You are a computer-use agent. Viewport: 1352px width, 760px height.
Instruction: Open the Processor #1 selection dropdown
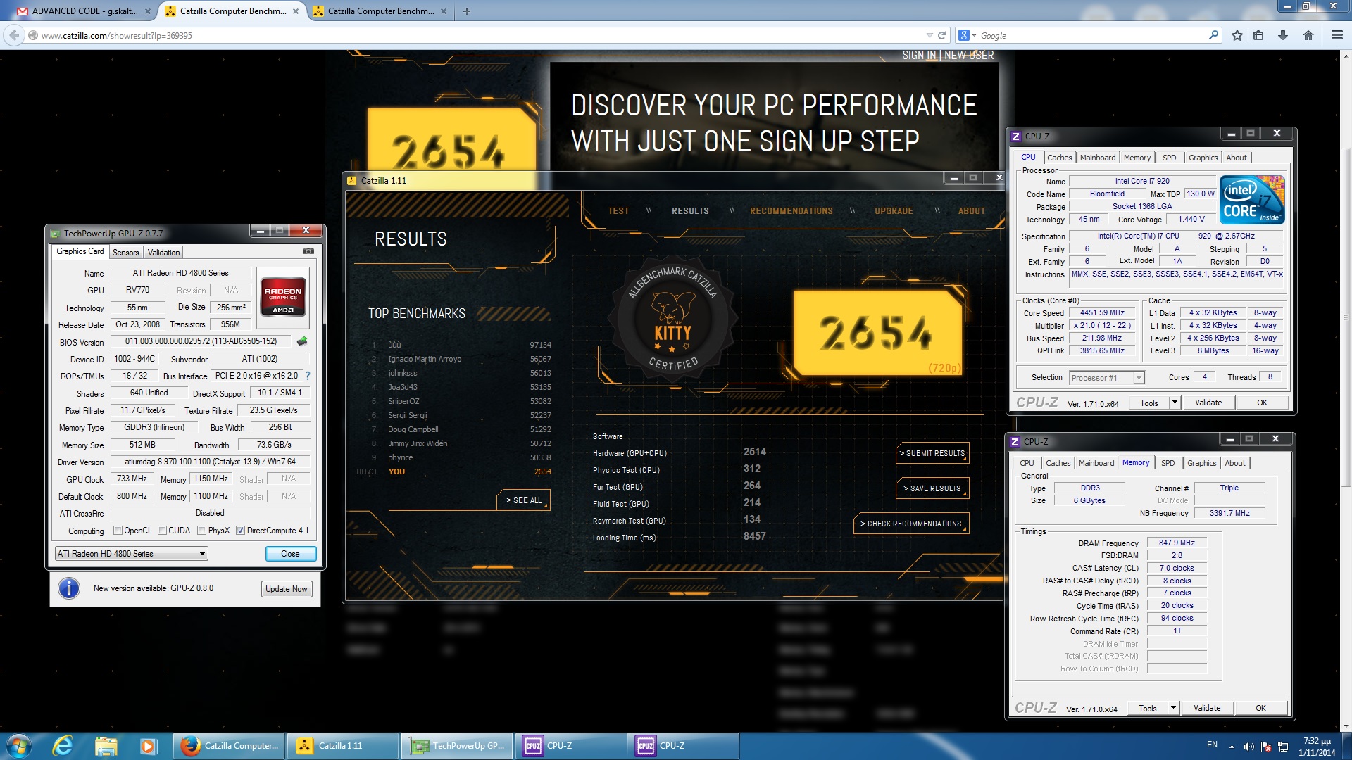(1106, 378)
